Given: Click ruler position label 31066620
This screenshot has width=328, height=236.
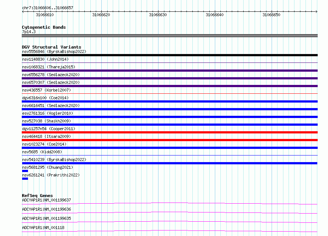Looking at the screenshot, I should [101, 15].
